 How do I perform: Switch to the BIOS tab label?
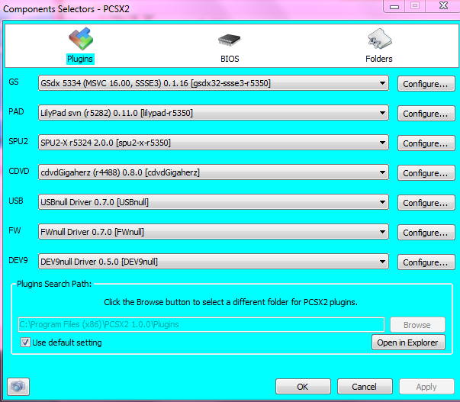click(230, 59)
